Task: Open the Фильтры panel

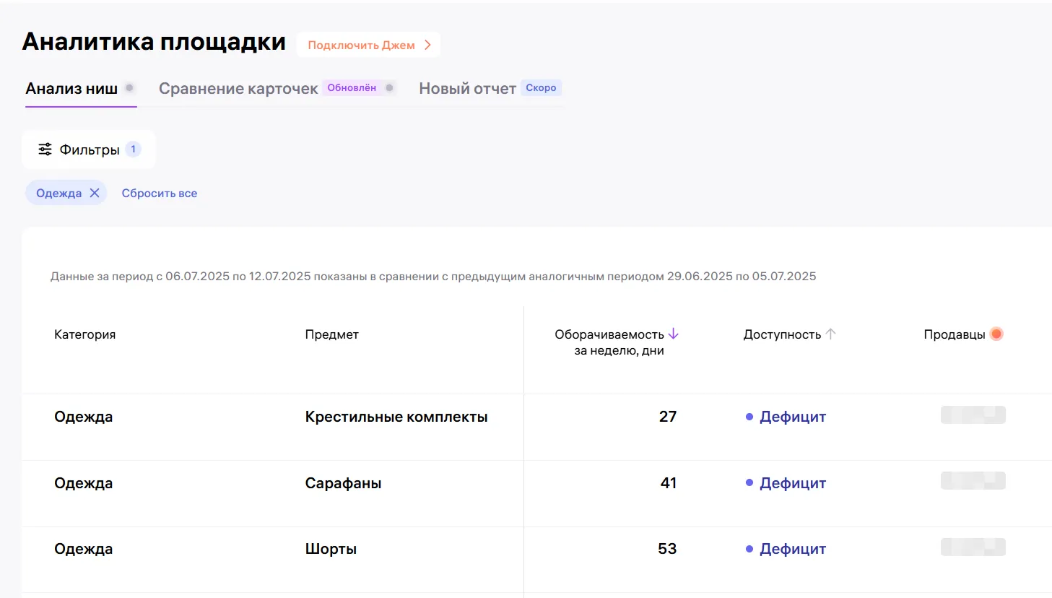Action: click(x=89, y=149)
